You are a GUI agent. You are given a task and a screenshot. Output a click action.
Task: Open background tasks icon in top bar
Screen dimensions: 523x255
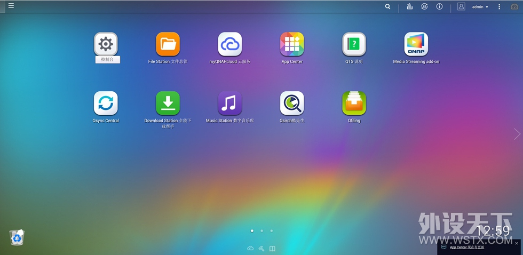point(410,6)
